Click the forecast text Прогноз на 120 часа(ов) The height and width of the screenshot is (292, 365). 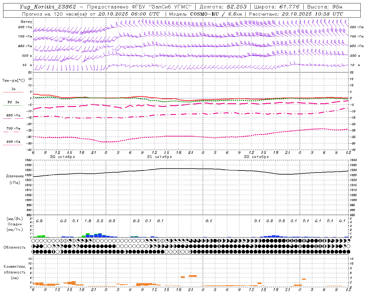coord(55,14)
